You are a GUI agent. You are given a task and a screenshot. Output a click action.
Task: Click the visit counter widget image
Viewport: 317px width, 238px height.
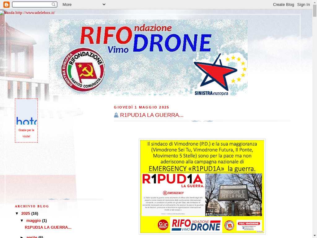coord(26,112)
